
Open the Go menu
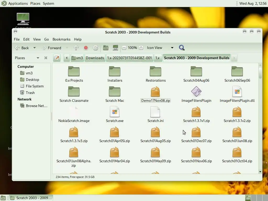pyautogui.click(x=47, y=39)
